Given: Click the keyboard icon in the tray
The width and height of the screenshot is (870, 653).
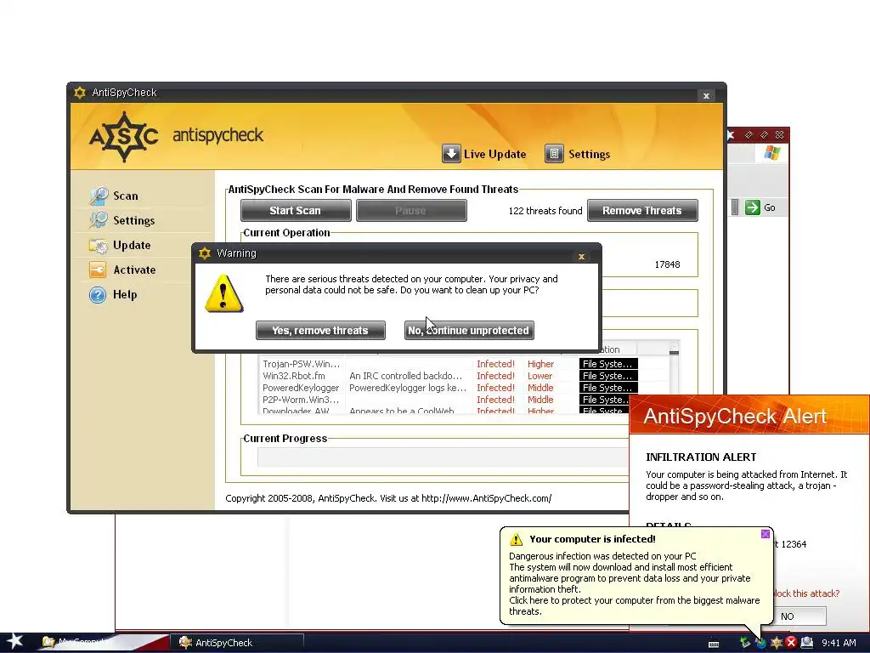Looking at the screenshot, I should (x=714, y=644).
